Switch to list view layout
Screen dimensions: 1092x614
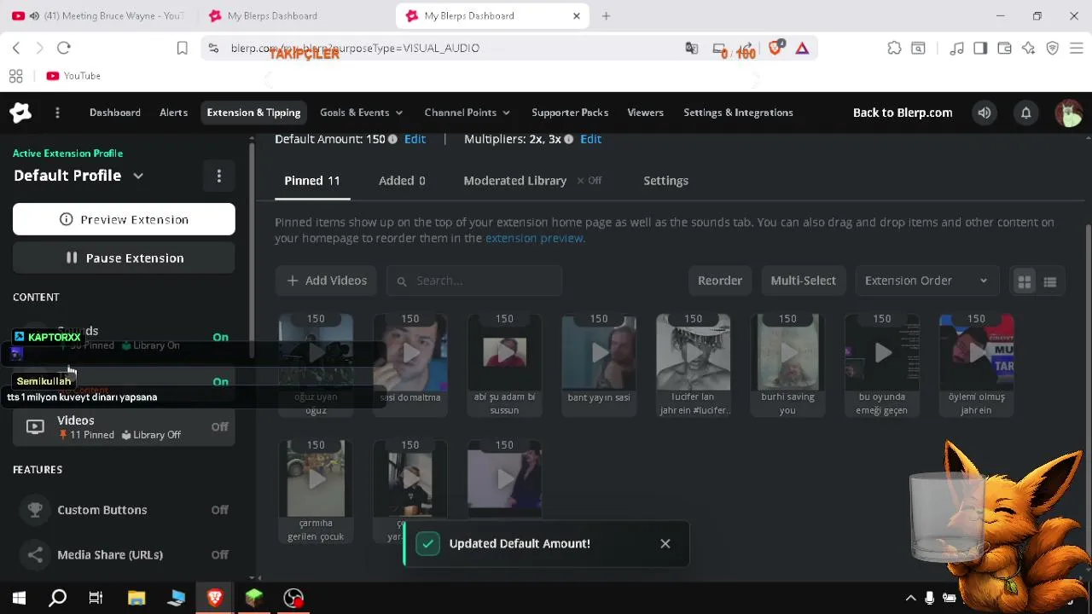point(1050,281)
